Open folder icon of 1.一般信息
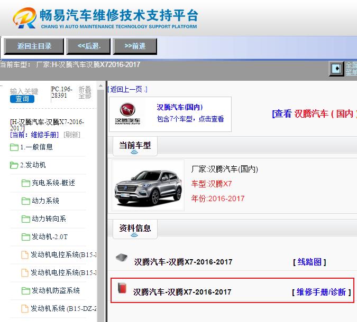This screenshot has width=357, height=322. click(14, 147)
